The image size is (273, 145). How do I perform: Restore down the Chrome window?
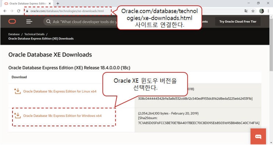[258, 3]
